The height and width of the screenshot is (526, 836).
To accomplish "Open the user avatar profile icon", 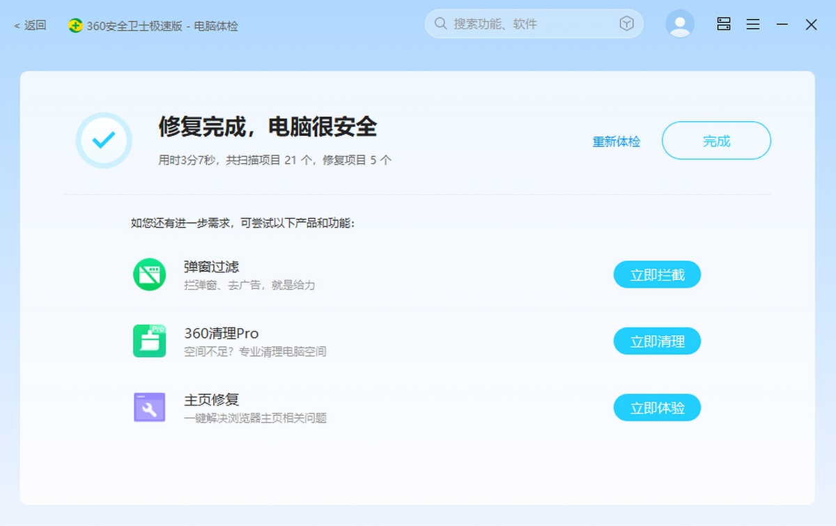I will (679, 24).
